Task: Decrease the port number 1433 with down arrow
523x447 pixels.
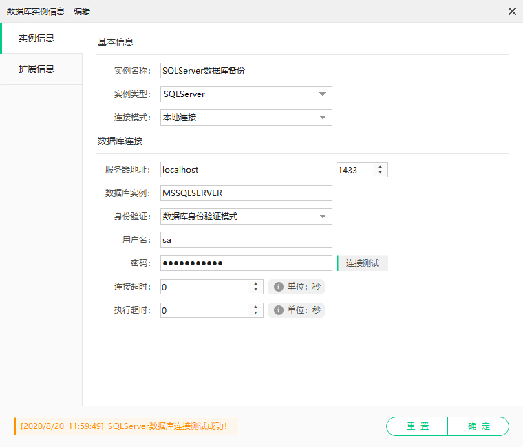Action: pyautogui.click(x=381, y=173)
